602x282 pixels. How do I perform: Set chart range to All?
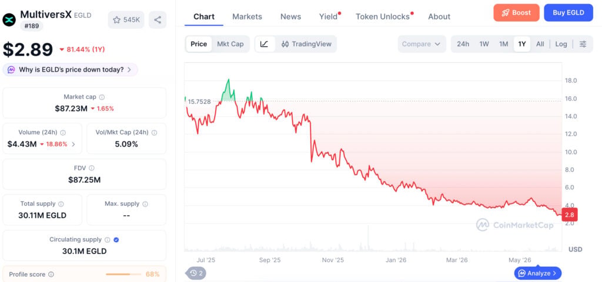point(540,44)
